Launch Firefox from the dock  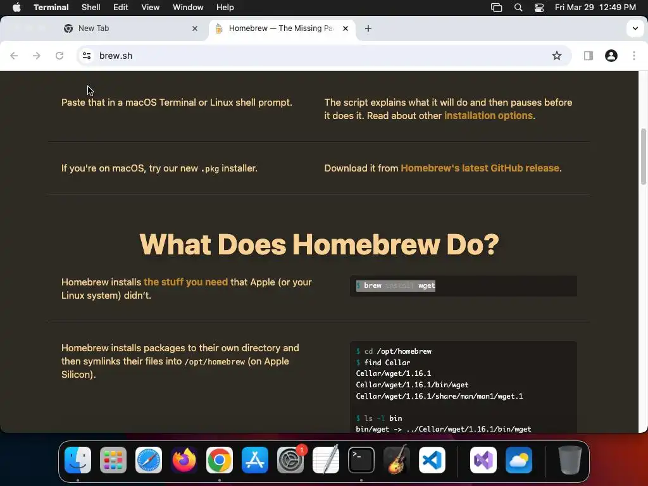(184, 460)
